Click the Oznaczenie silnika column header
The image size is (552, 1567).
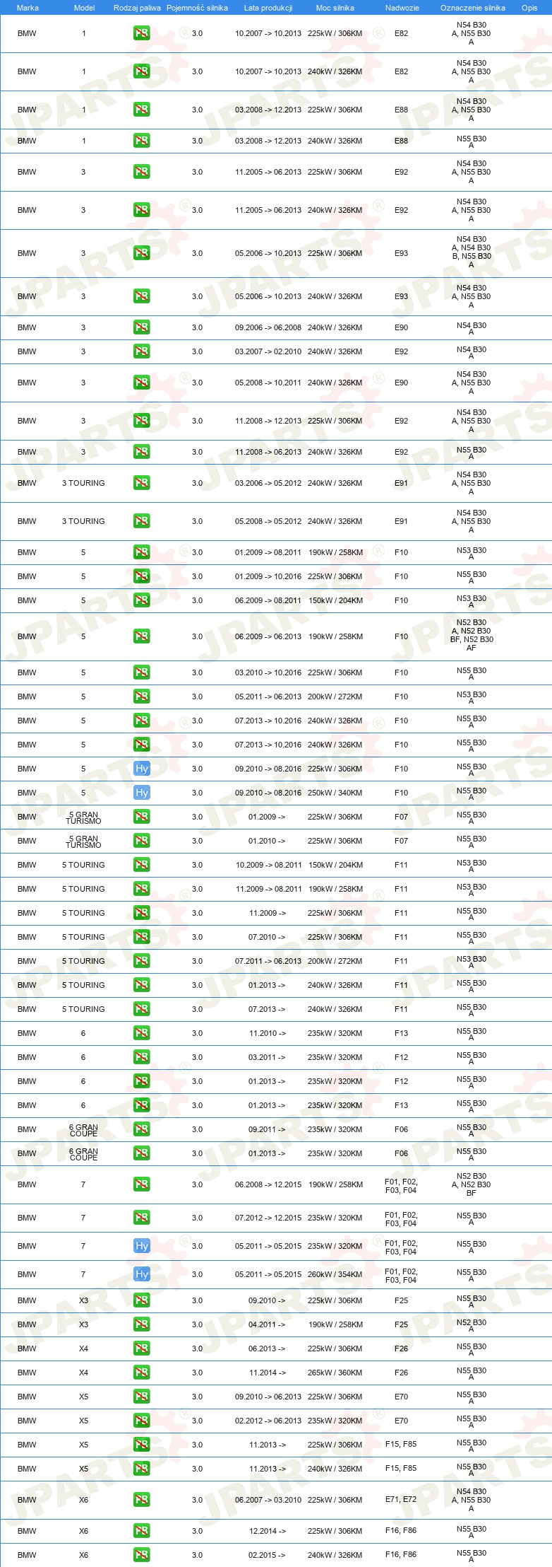(x=473, y=8)
